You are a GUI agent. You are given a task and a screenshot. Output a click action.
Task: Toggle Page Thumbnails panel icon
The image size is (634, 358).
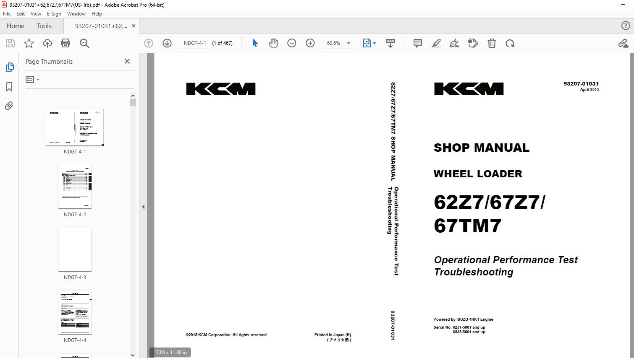tap(9, 67)
